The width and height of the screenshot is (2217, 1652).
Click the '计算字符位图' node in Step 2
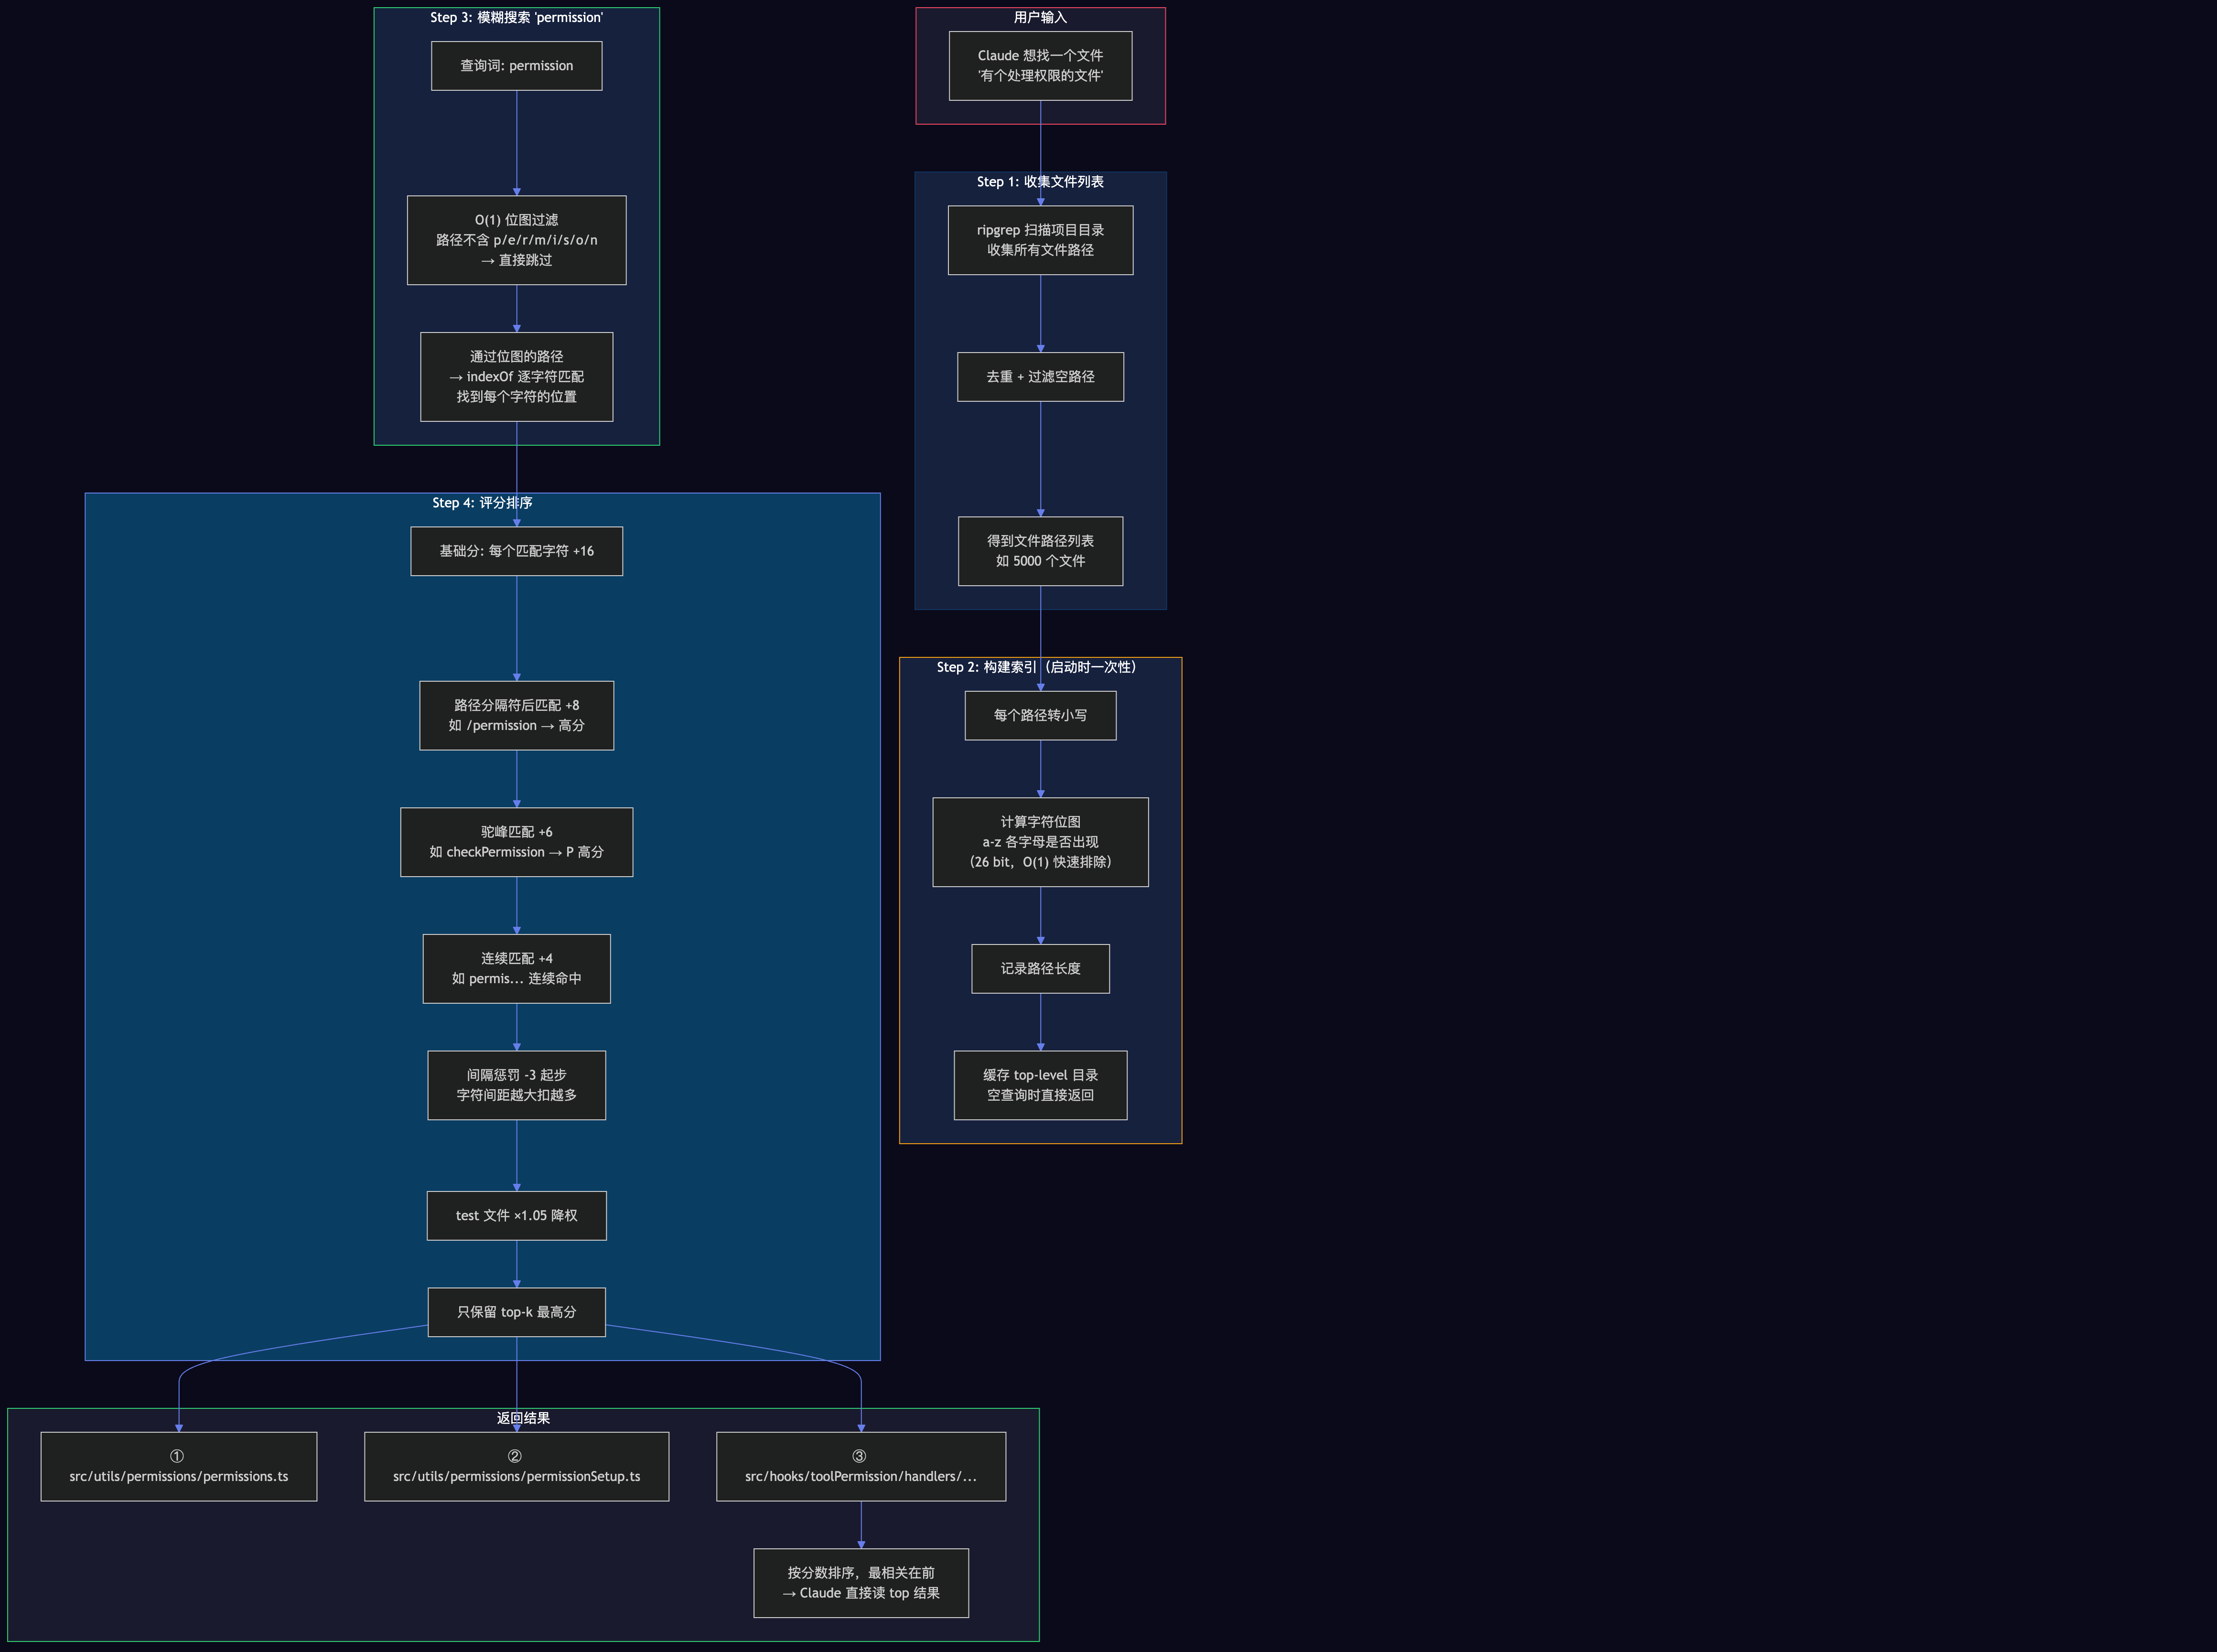(x=1040, y=842)
